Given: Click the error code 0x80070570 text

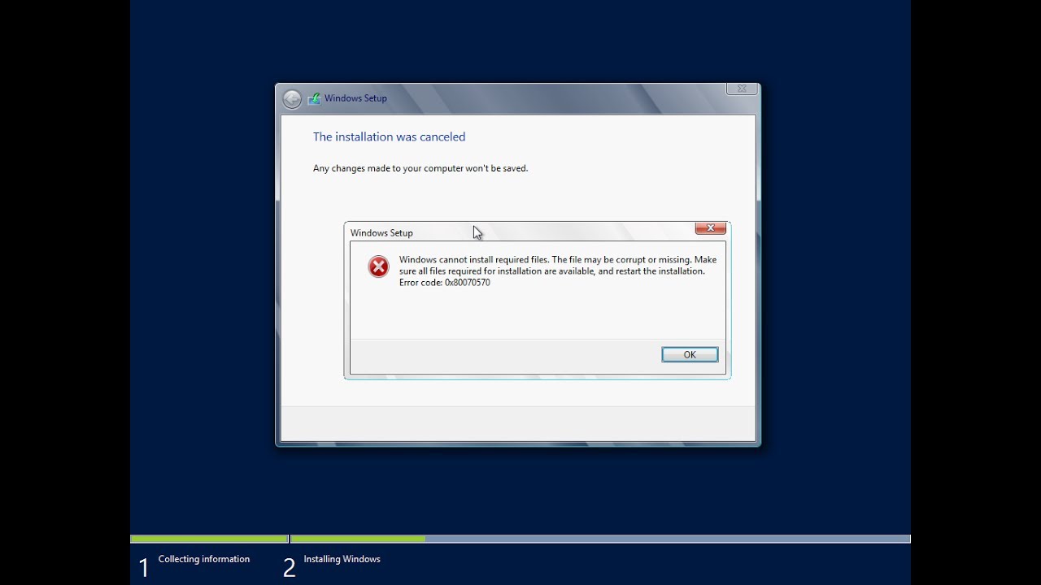Looking at the screenshot, I should pos(445,283).
